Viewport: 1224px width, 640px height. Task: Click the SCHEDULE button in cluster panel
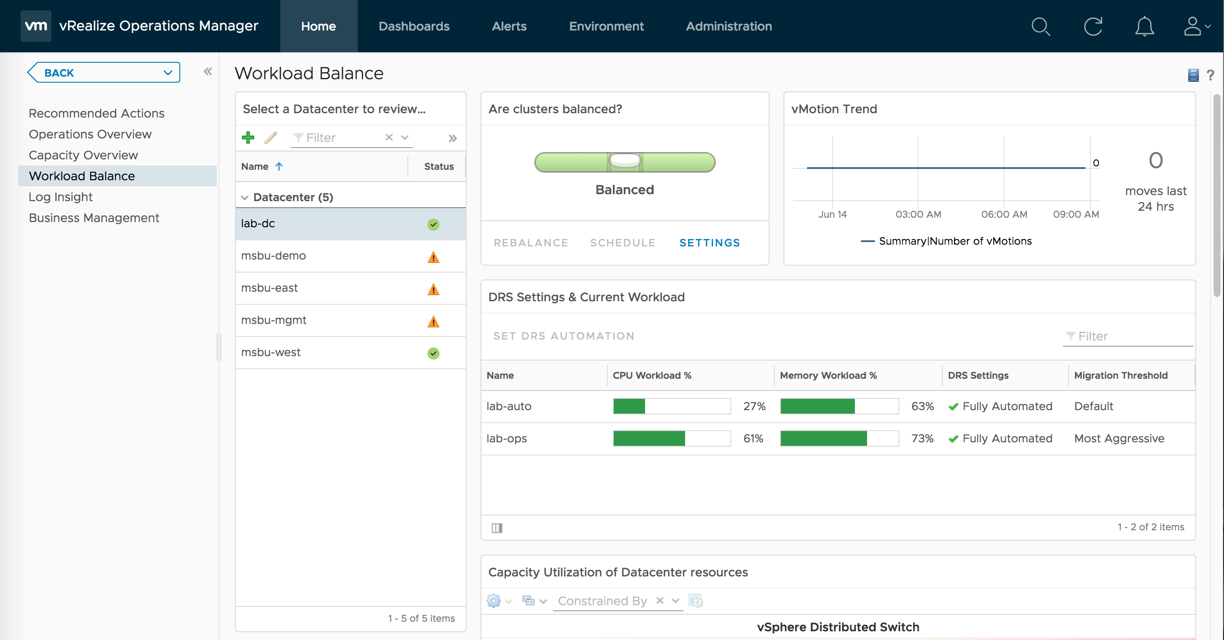623,242
